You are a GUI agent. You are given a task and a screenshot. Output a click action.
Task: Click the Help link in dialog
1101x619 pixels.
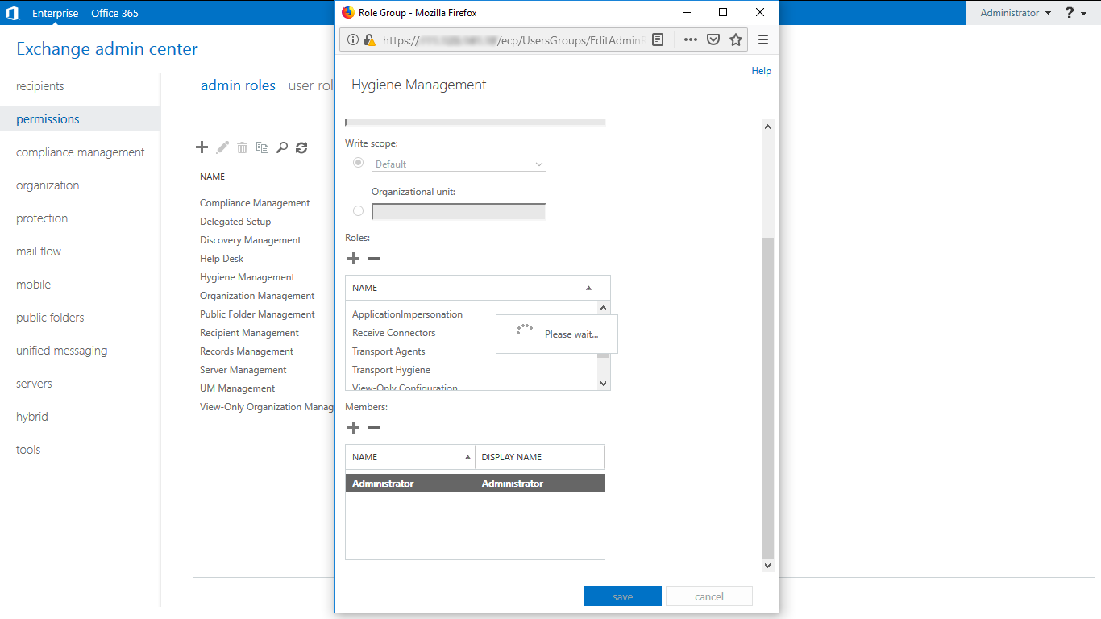761,71
